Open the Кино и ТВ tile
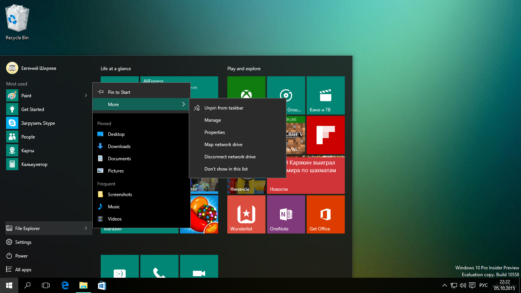The height and width of the screenshot is (293, 521). point(326,95)
